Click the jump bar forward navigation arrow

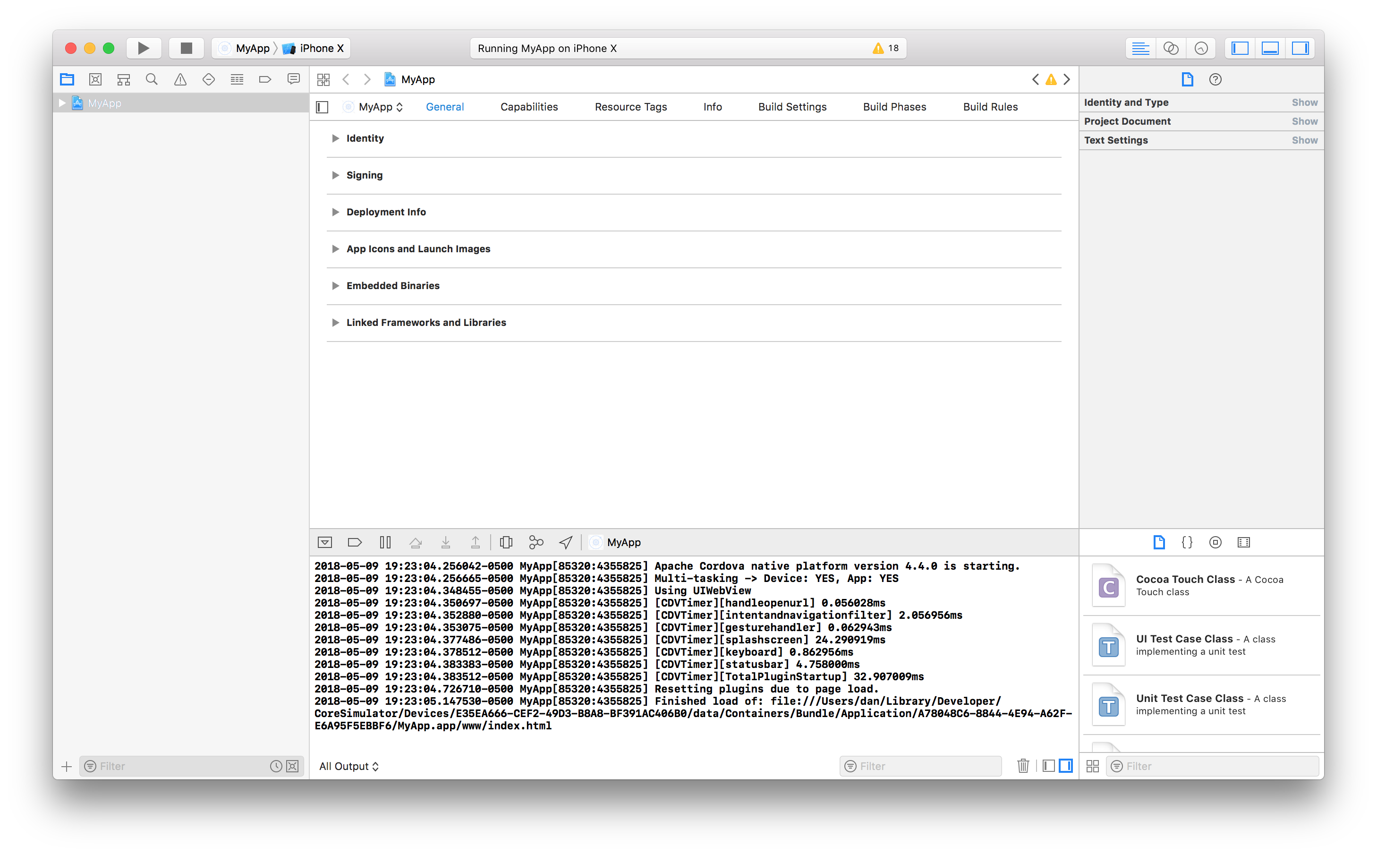tap(366, 80)
